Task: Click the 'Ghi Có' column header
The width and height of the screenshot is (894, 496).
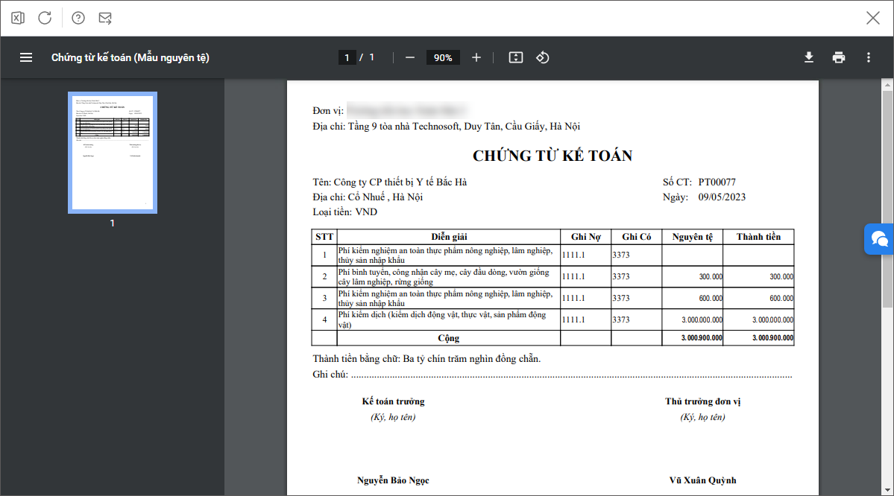Action: pos(636,237)
